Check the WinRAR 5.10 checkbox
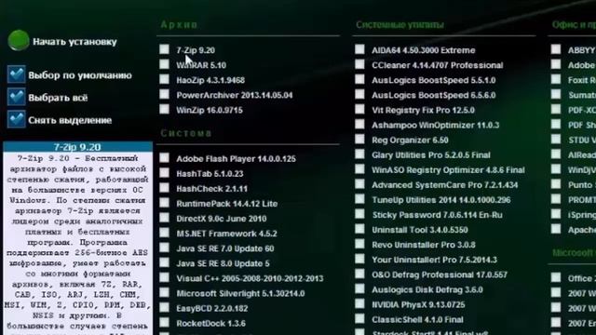This screenshot has height=335, width=596. 164,64
